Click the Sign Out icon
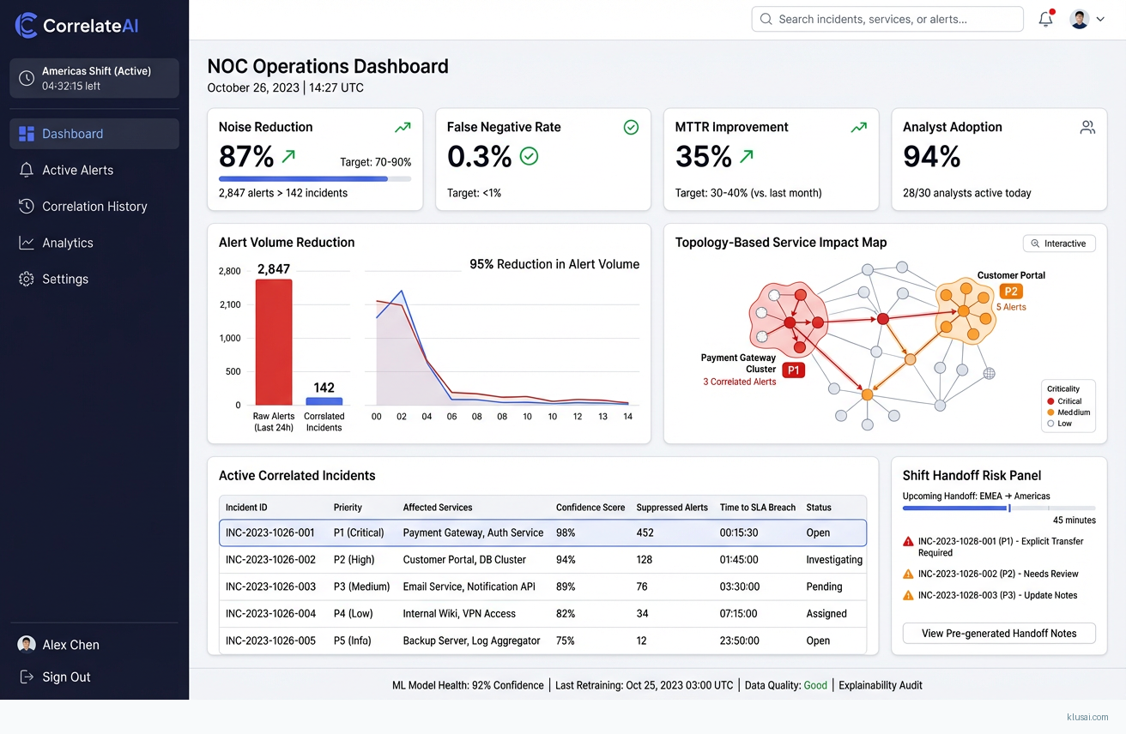 (x=27, y=677)
